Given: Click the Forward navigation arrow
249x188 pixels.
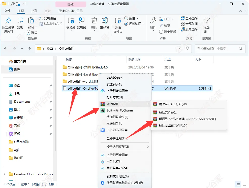Looking at the screenshot, I should pyautogui.click(x=14, y=49).
